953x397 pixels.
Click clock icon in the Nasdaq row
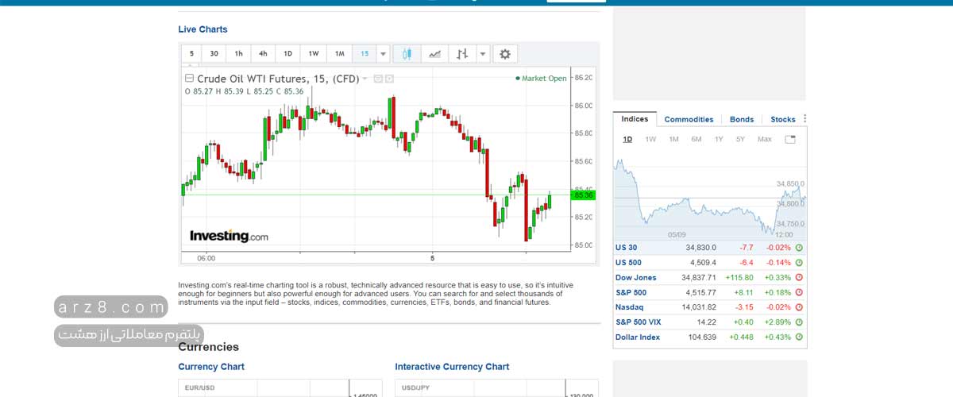(x=799, y=307)
